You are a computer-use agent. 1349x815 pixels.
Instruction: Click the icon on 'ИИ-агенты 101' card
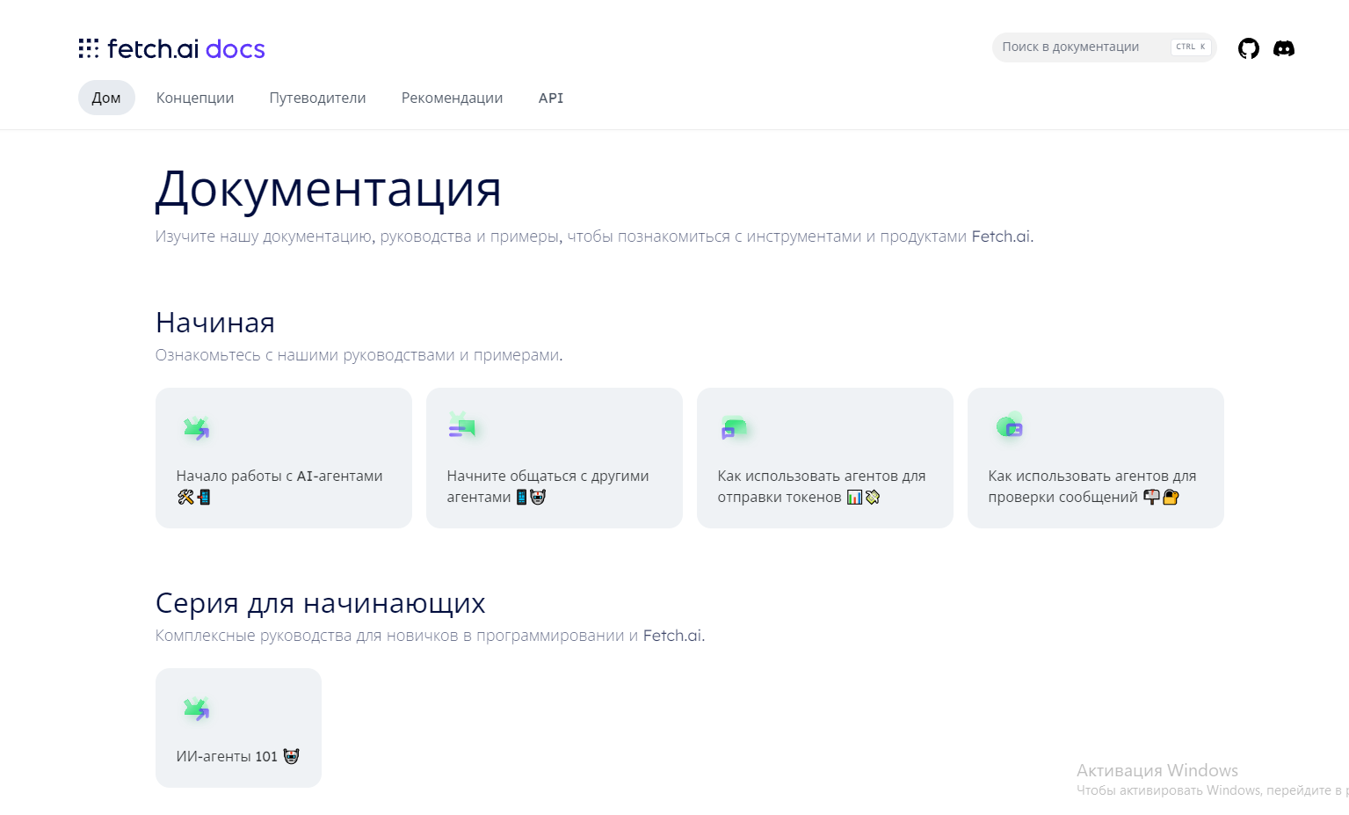[196, 709]
